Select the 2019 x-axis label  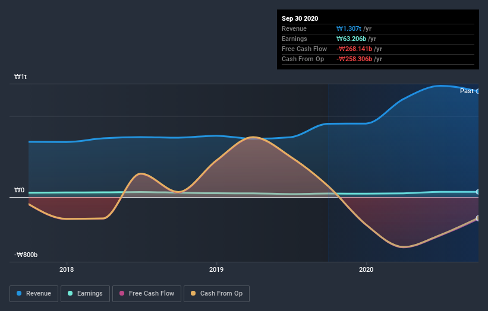tap(216, 269)
